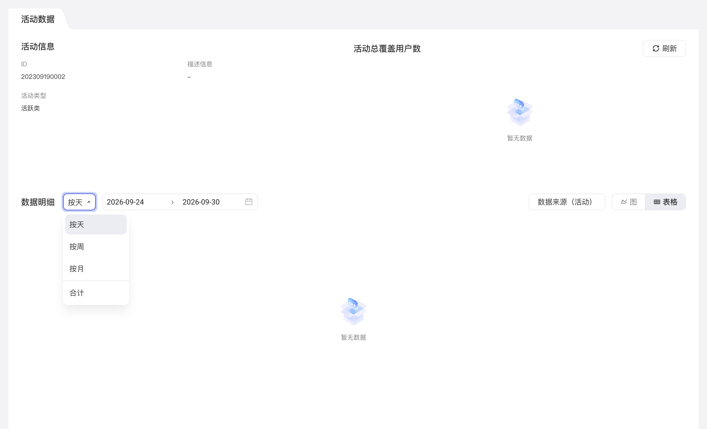Click the 描述信息 label
This screenshot has height=429, width=707.
200,64
